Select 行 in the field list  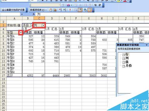click(127, 55)
